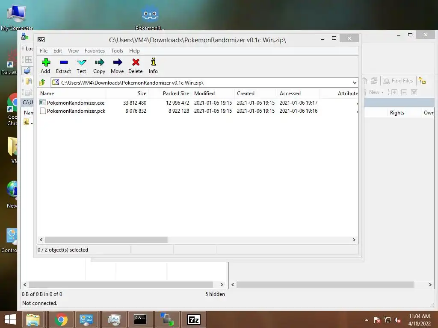Open the View menu
438x328 pixels.
(x=73, y=51)
